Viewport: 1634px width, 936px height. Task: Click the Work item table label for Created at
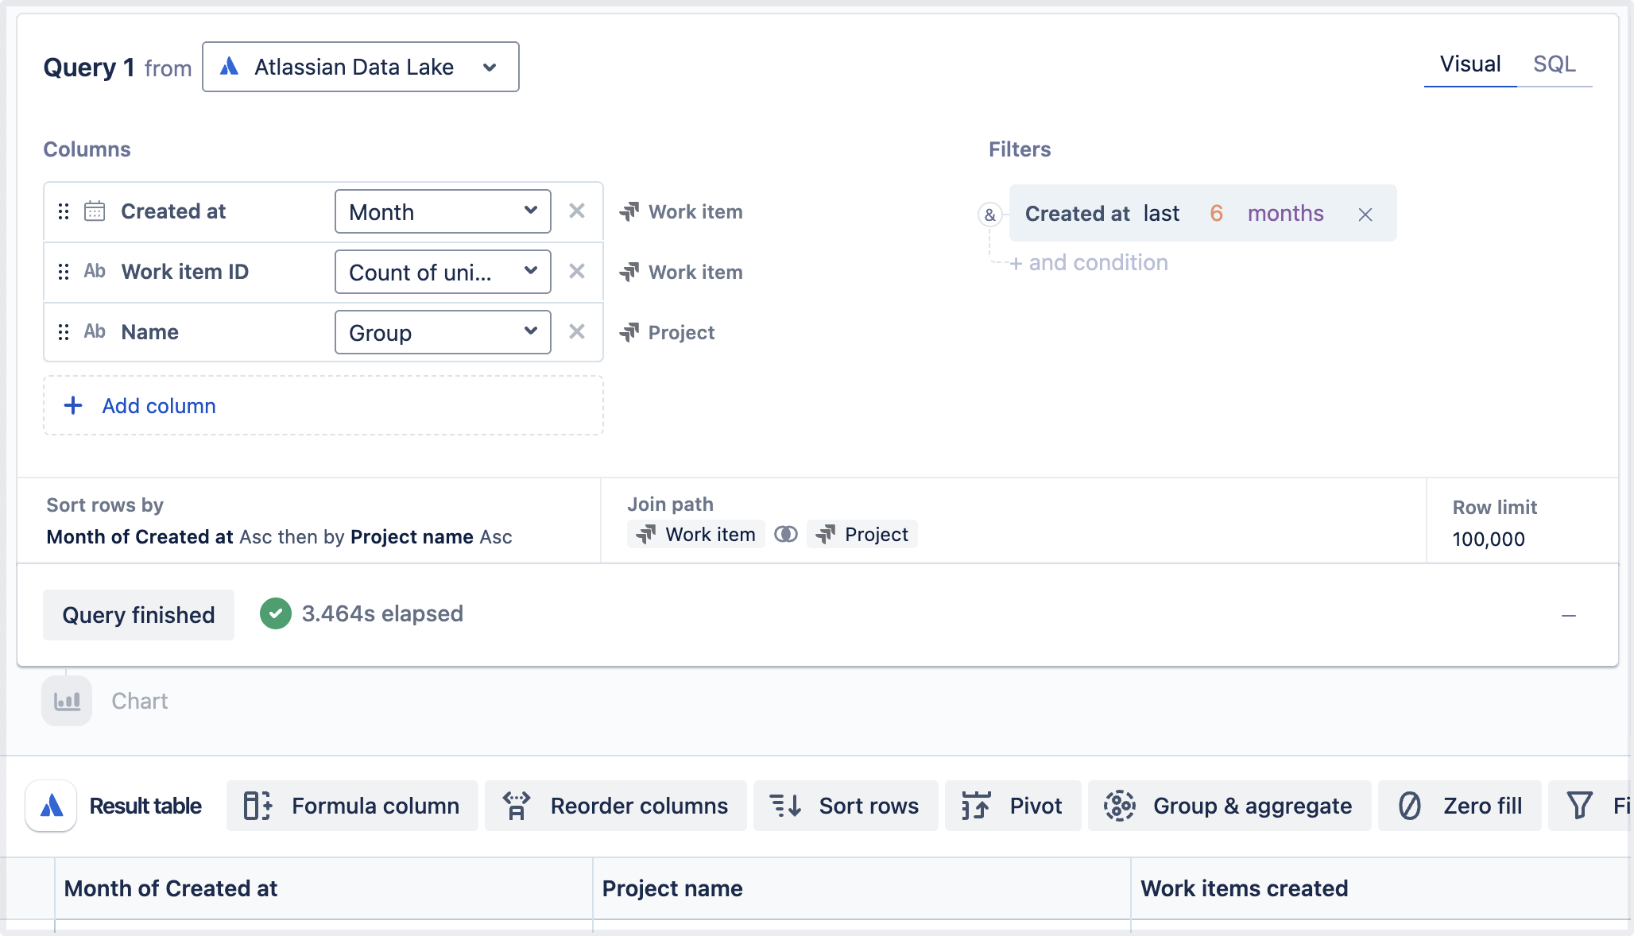(x=681, y=211)
